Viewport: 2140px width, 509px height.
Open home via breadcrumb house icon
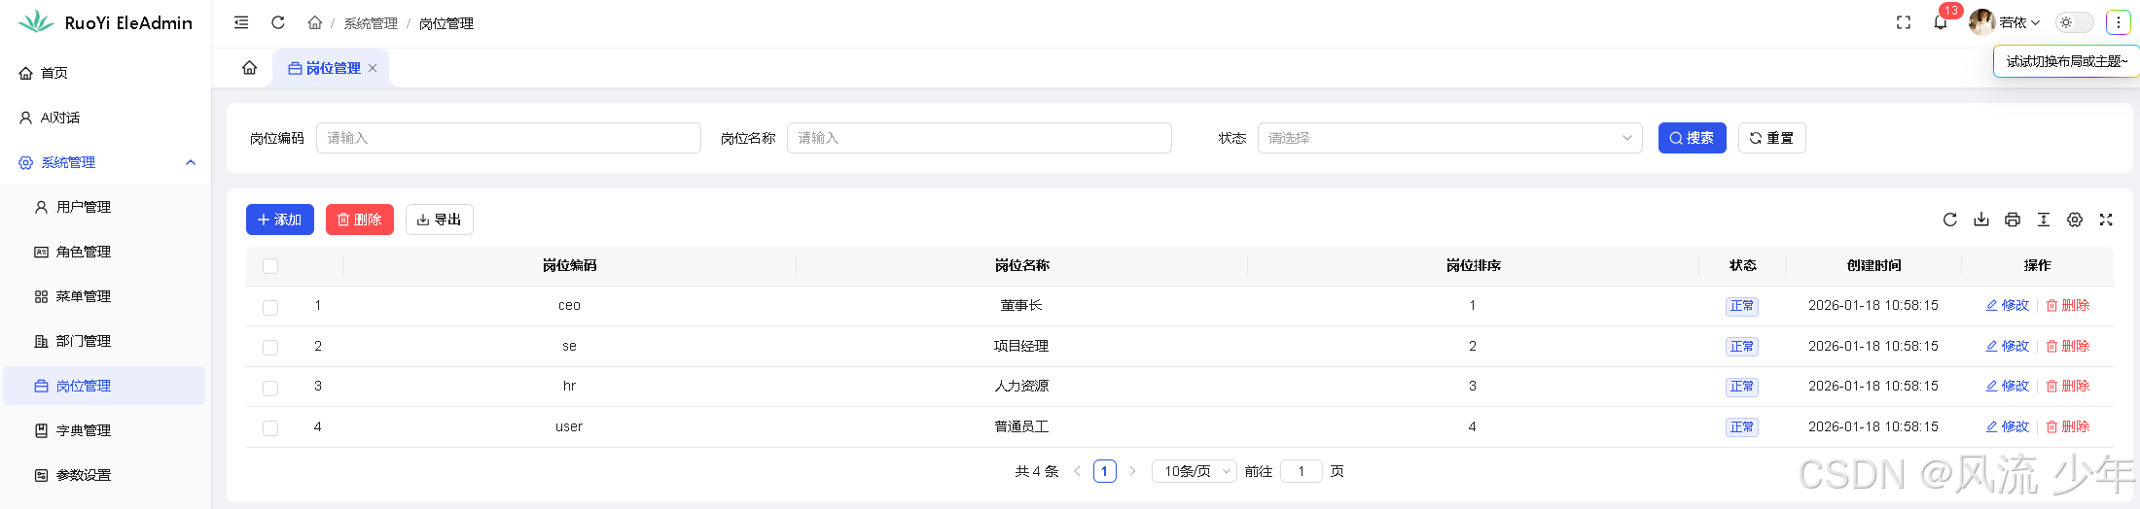[314, 22]
